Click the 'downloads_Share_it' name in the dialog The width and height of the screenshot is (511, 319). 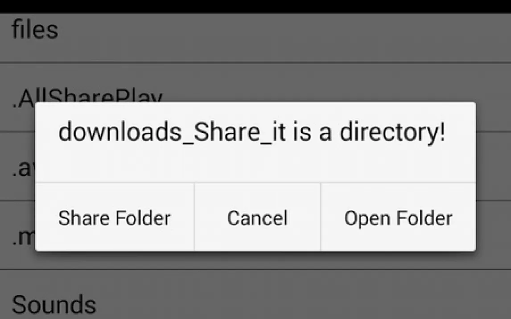coord(172,132)
